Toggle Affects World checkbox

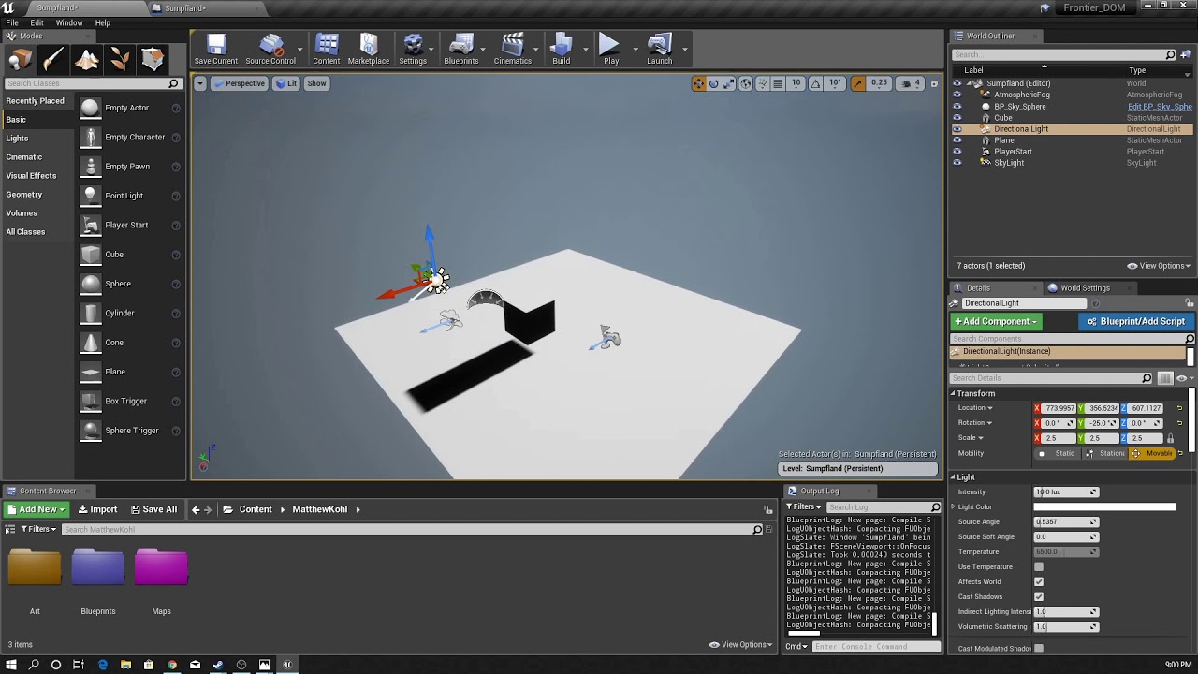[1039, 582]
